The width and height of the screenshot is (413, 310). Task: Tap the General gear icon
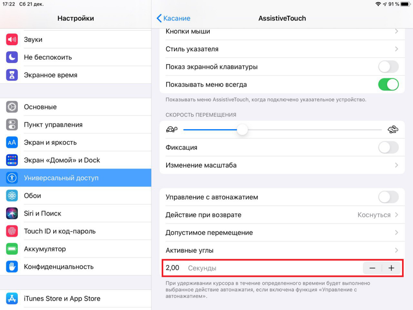click(12, 107)
